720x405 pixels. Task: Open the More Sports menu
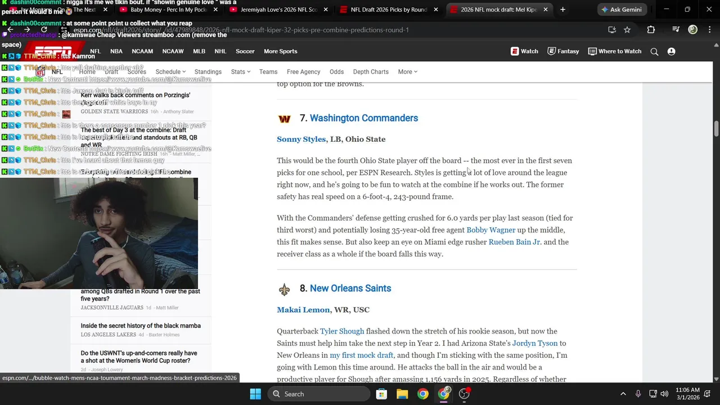tap(281, 51)
